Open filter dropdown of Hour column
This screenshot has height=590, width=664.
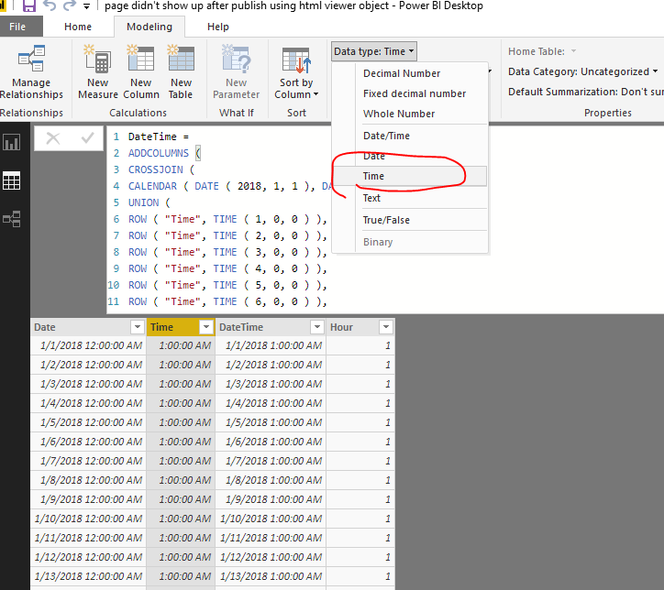386,327
